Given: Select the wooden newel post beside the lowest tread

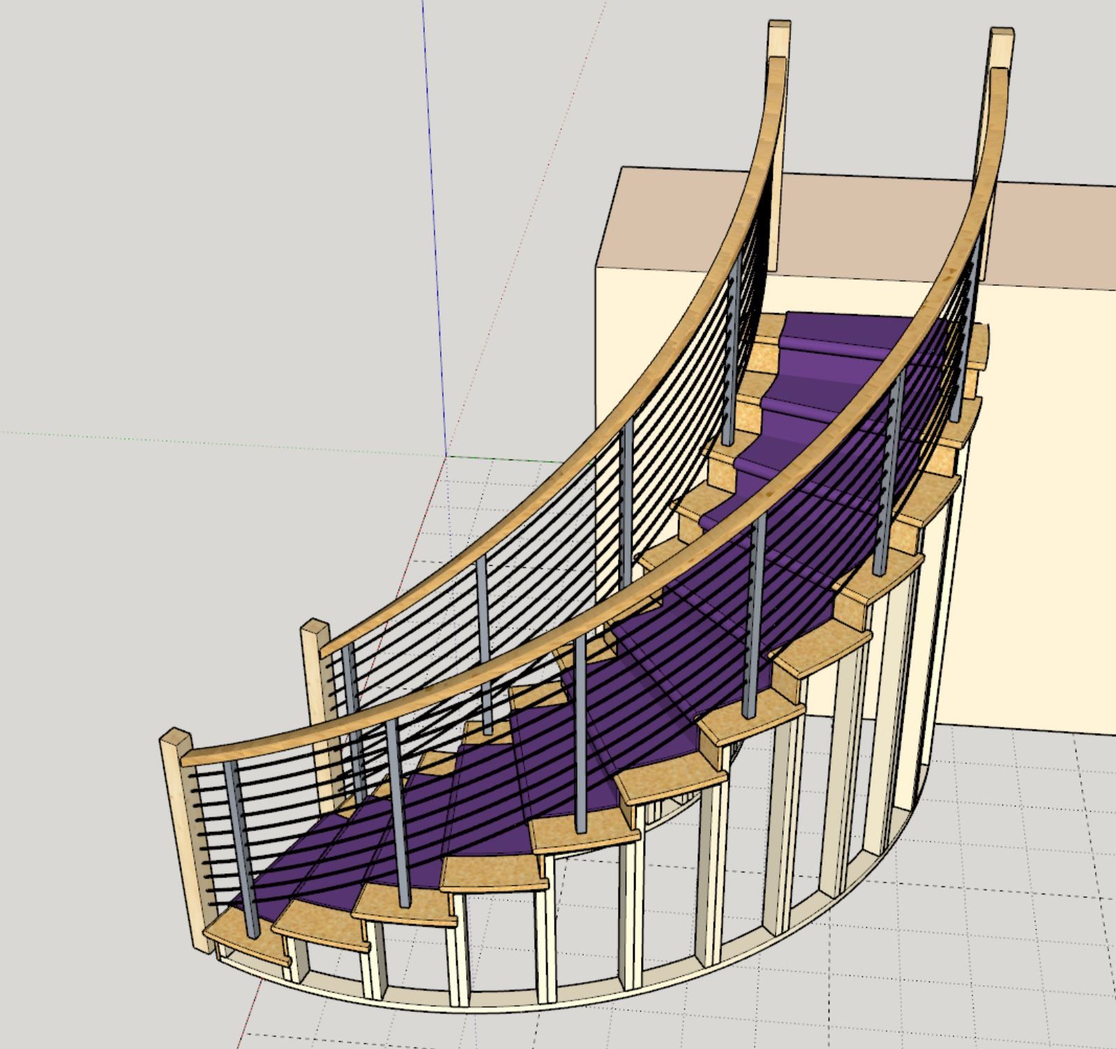Looking at the screenshot, I should (x=186, y=840).
